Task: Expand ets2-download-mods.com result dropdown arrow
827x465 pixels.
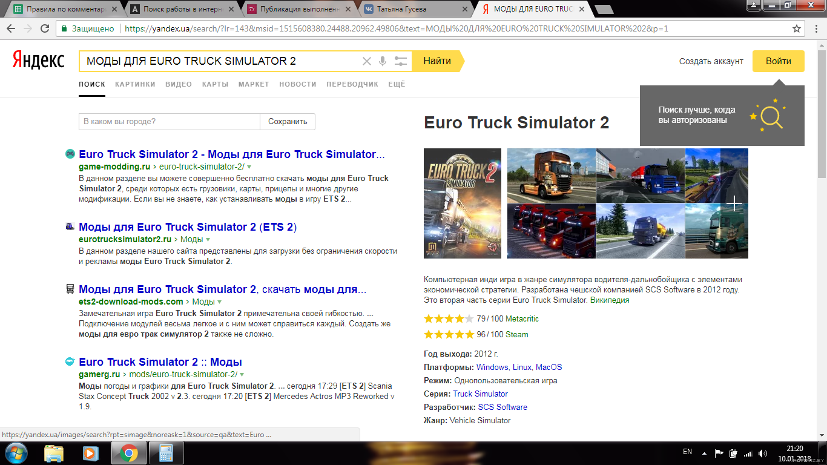Action: point(219,302)
